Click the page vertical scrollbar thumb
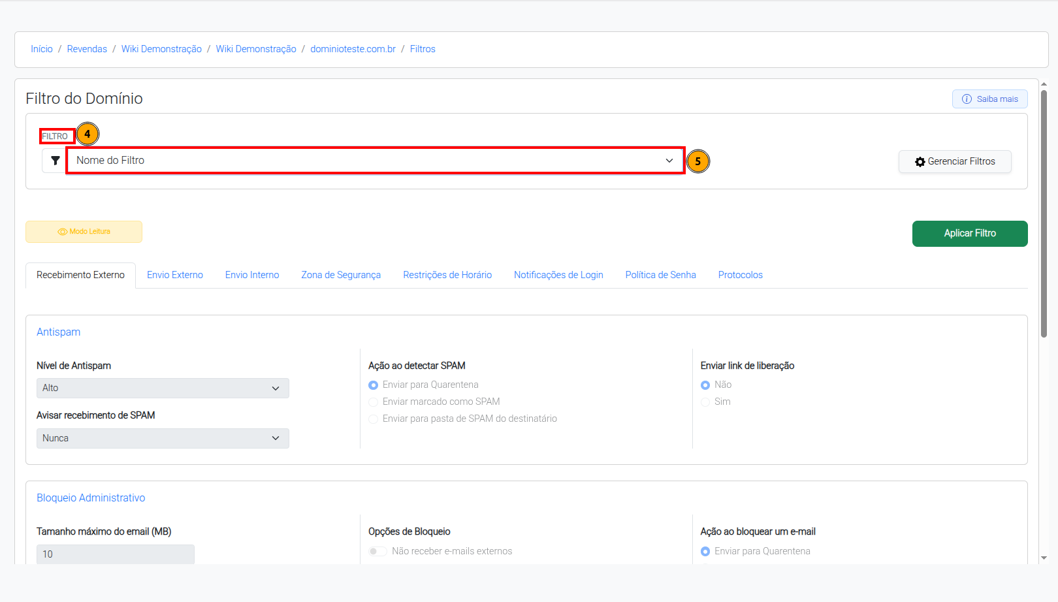Viewport: 1058px width, 602px height. coord(1044,214)
